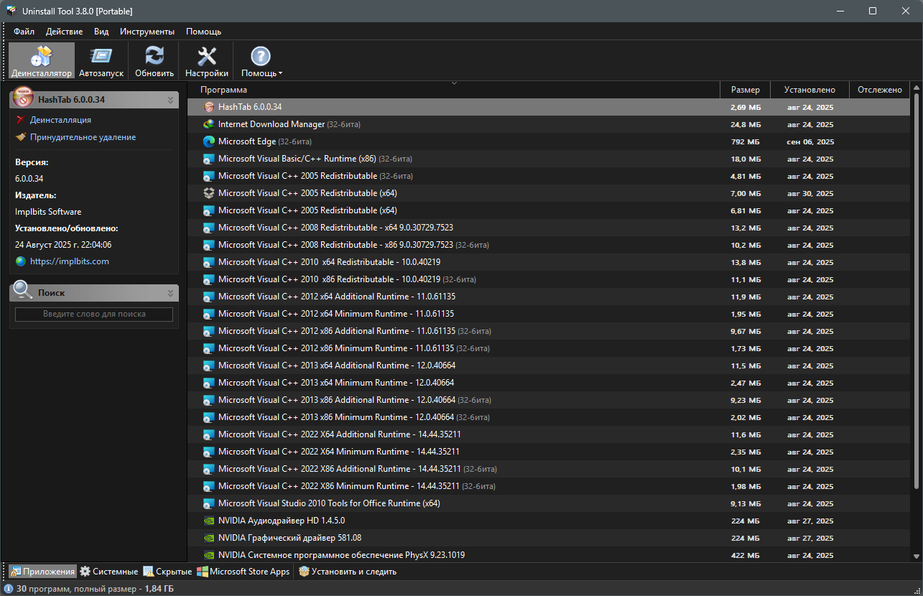Viewport: 923px width, 596px height.
Task: Click Установить и следить button
Action: pos(347,572)
